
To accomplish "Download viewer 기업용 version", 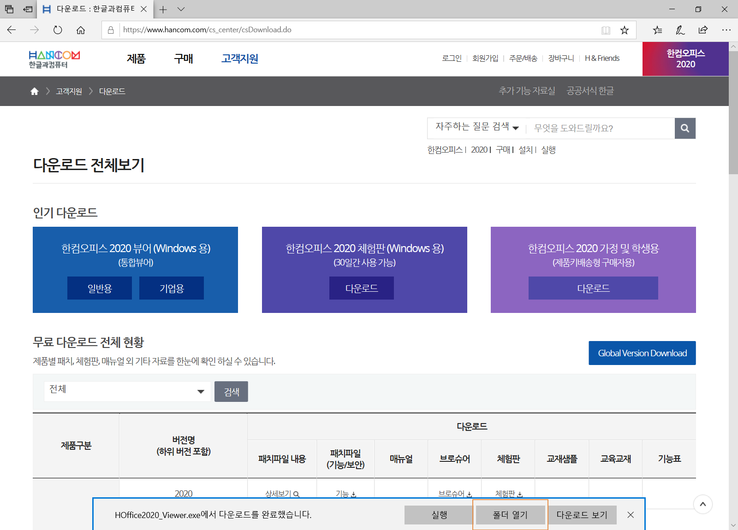I will (x=172, y=288).
